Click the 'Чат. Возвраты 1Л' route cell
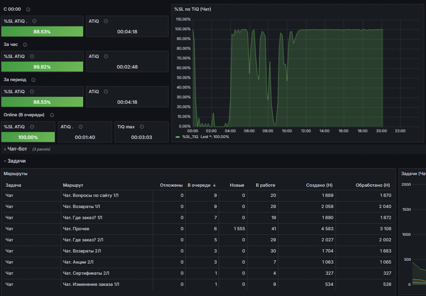The image size is (426, 296). [x=82, y=207]
